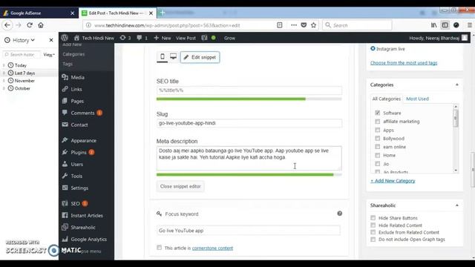The image size is (475, 267).
Task: Open the Yoast SEO admin bar icon
Action: click(x=205, y=38)
